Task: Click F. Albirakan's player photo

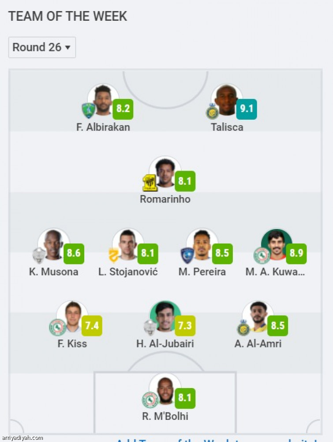Action: (103, 99)
